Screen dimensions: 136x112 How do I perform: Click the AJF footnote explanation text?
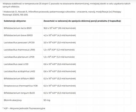tap(24, 108)
